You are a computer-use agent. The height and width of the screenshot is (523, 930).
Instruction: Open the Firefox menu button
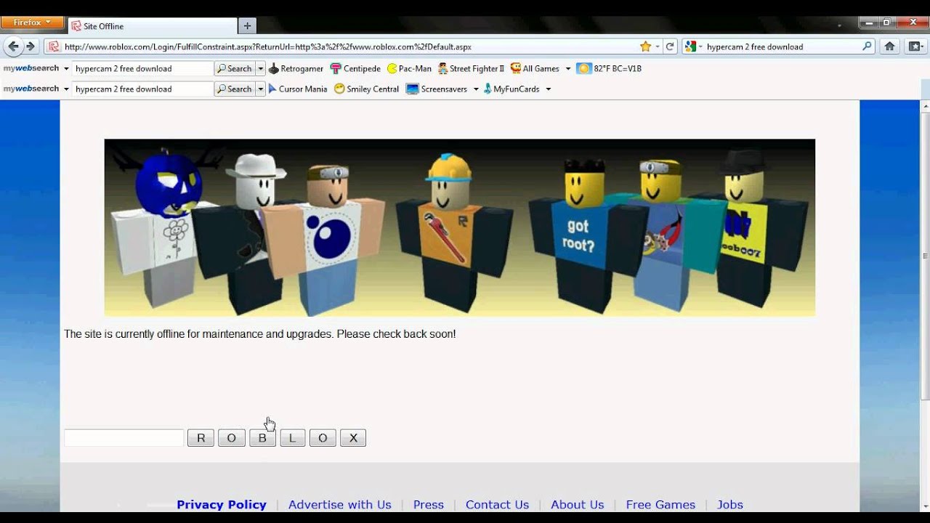click(x=32, y=23)
